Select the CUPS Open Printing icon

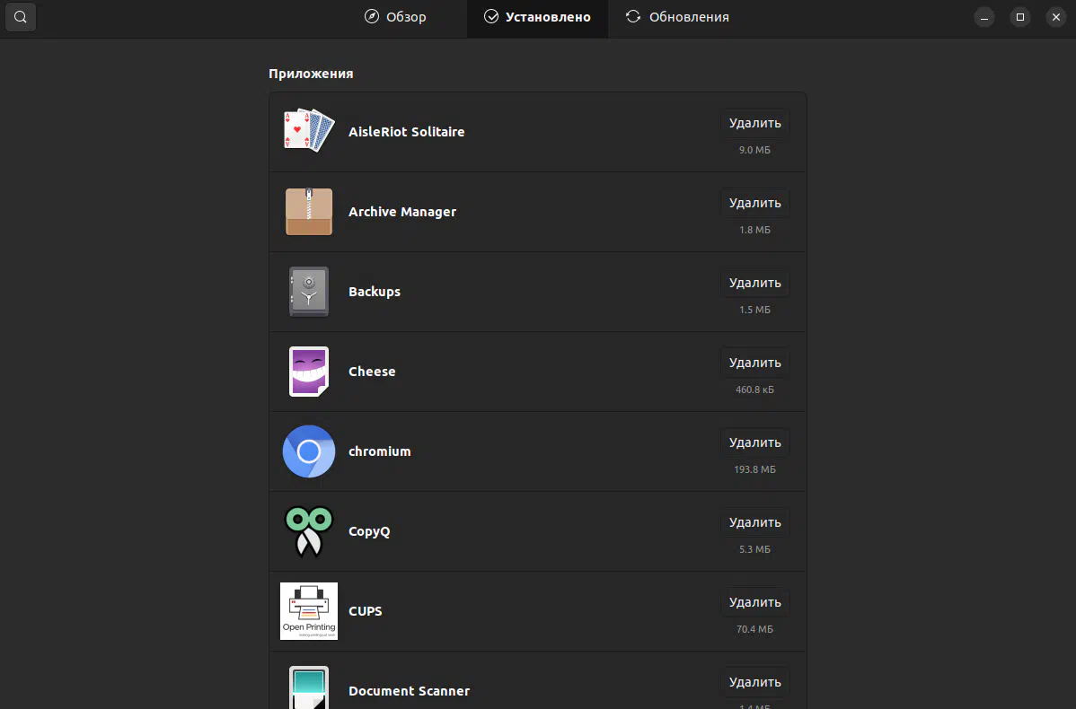308,611
